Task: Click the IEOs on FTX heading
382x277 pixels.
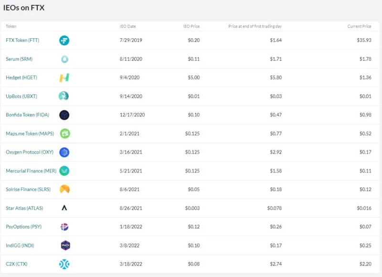Action: 24,8
